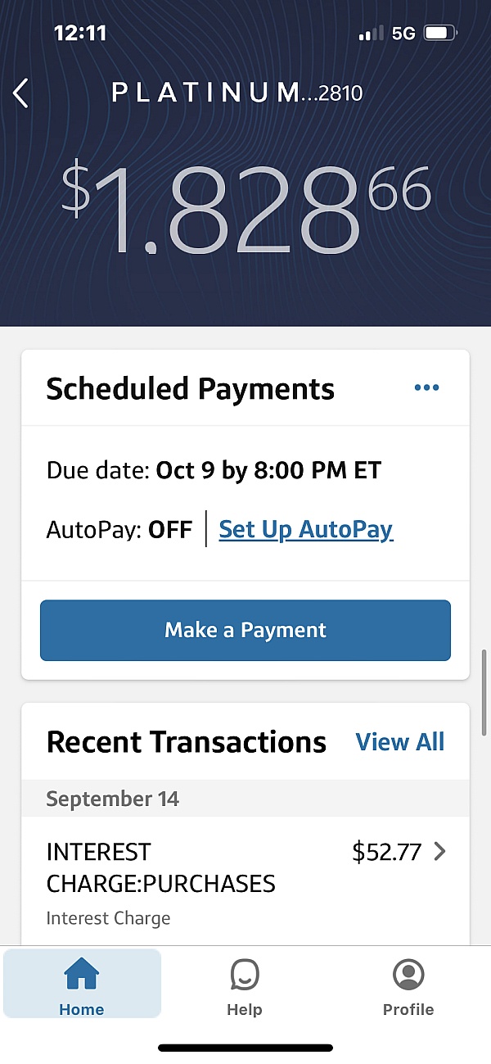Enable AutoPay from its OFF setting
The width and height of the screenshot is (491, 1064).
click(x=305, y=529)
